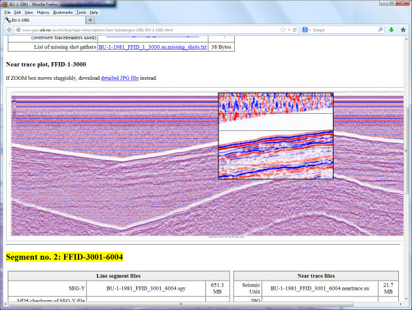Open the Tools menu
Viewport: 412px width, 310px height.
pos(80,12)
